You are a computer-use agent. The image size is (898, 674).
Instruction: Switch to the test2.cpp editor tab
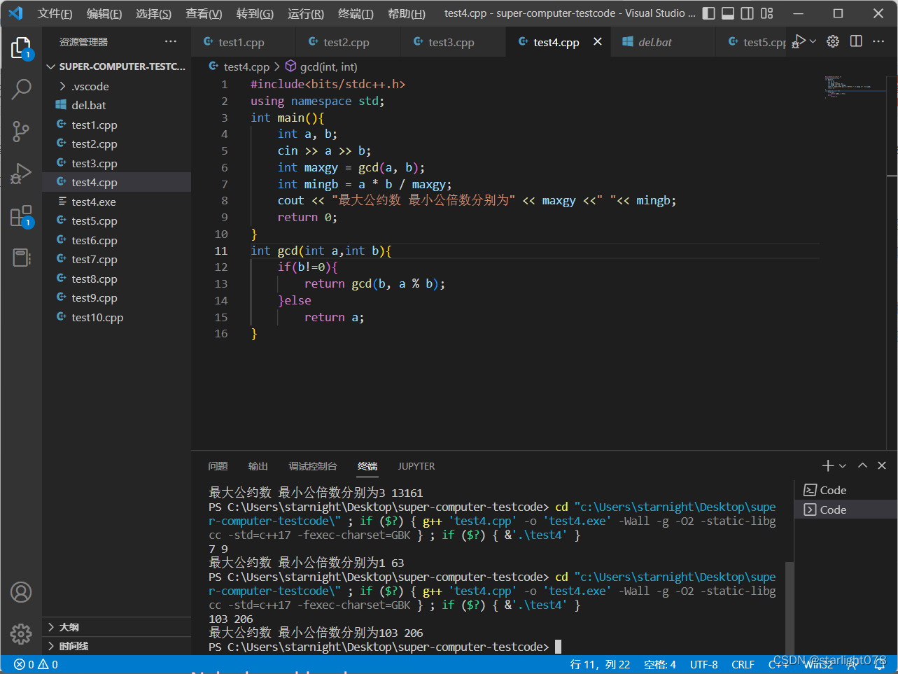[346, 42]
